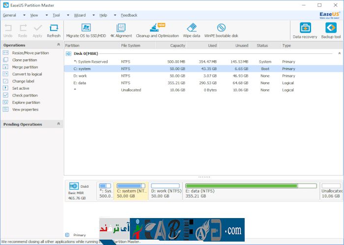Collapse the Pending Operations panel

[x=58, y=124]
